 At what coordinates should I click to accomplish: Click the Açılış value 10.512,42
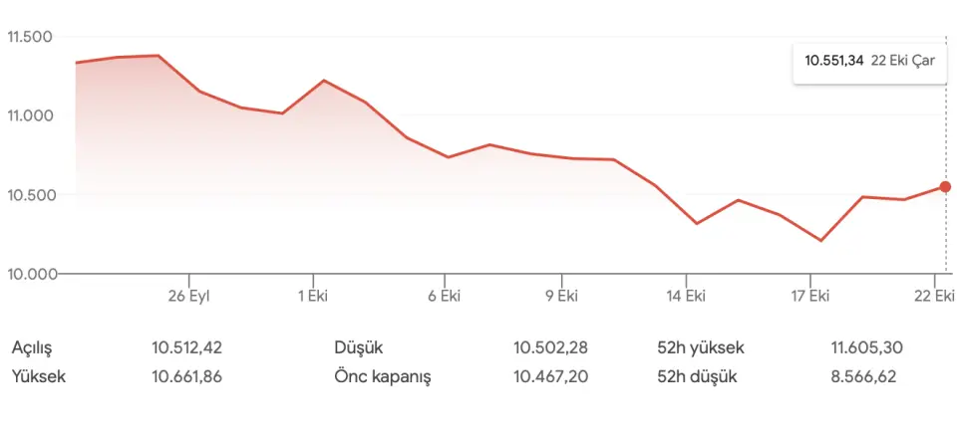(186, 347)
